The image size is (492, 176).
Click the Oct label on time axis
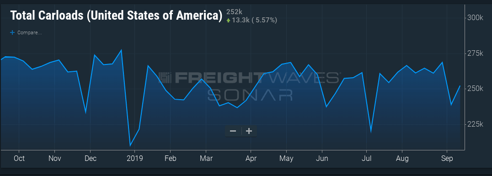click(19, 159)
